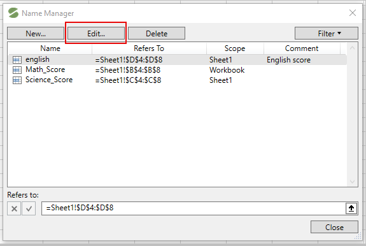Select the Science_Score name entry
This screenshot has width=366, height=246.
point(49,80)
